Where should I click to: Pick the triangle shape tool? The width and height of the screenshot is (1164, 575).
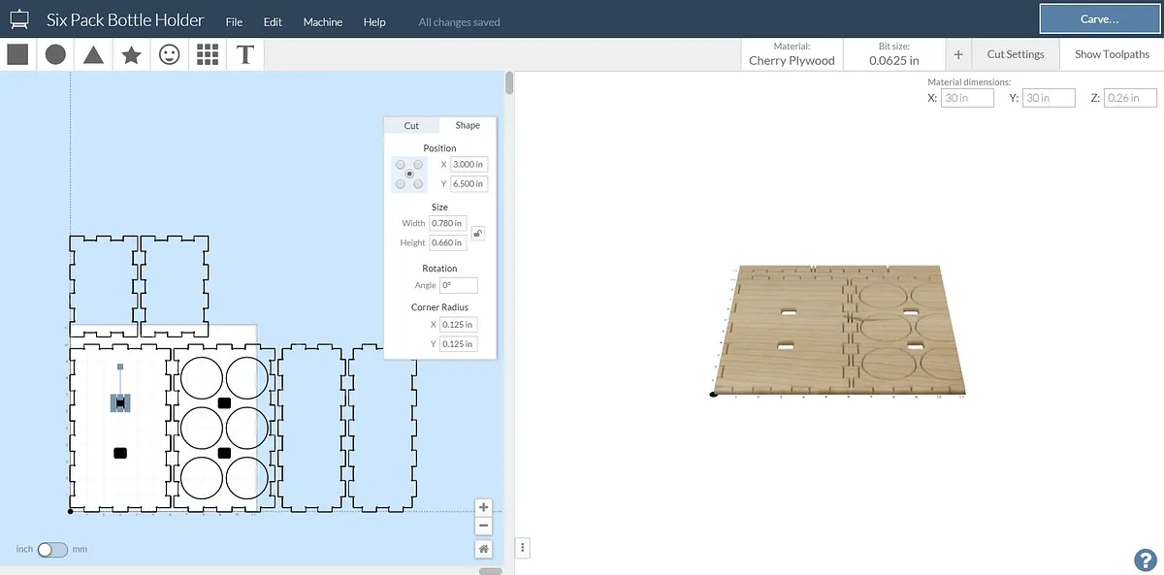[x=93, y=54]
